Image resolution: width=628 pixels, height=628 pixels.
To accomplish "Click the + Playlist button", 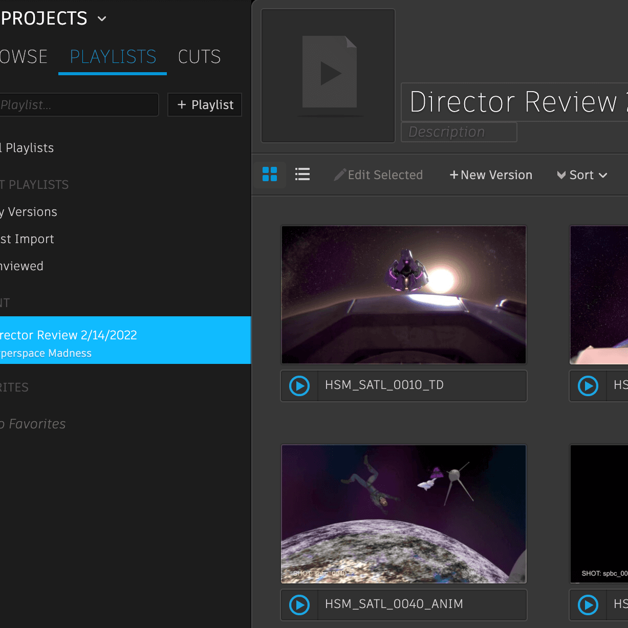I will [x=205, y=105].
